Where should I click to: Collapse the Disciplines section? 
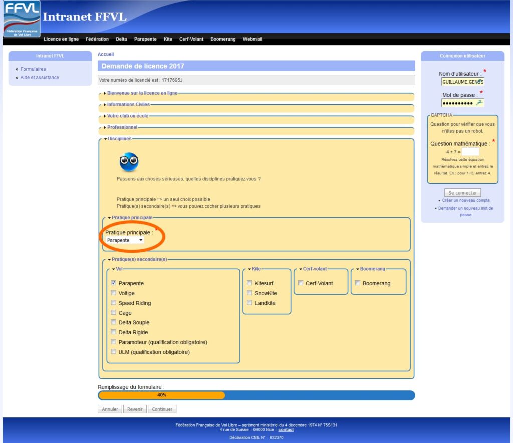pos(119,139)
